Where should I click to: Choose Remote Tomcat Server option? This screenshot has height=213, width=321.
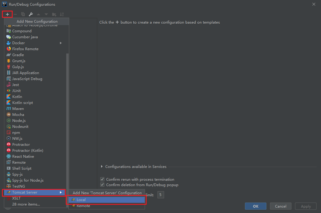pyautogui.click(x=107, y=206)
